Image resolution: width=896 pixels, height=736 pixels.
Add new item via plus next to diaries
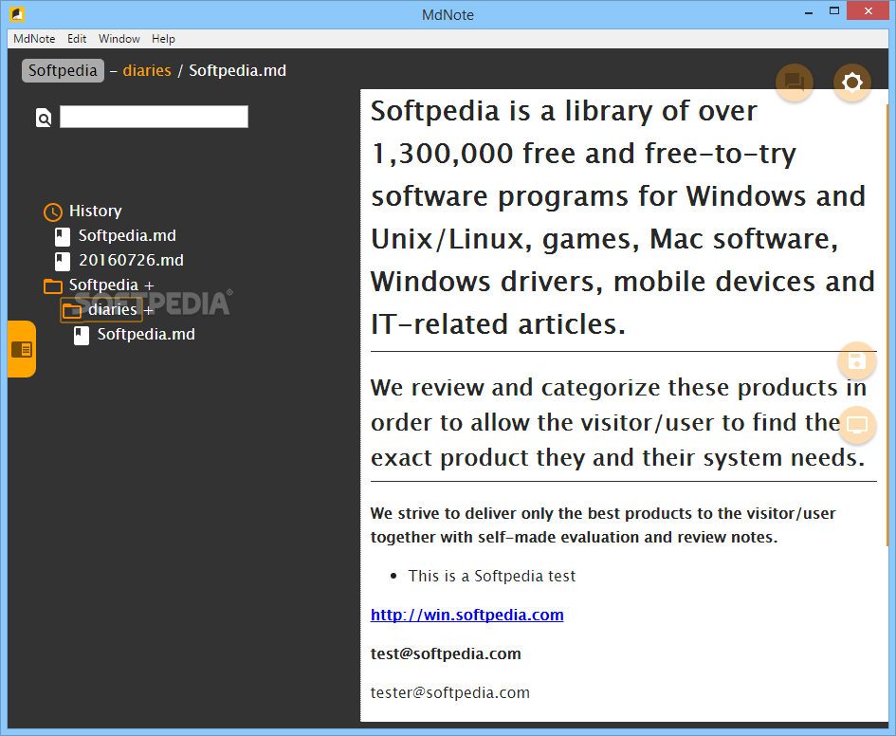tap(149, 310)
